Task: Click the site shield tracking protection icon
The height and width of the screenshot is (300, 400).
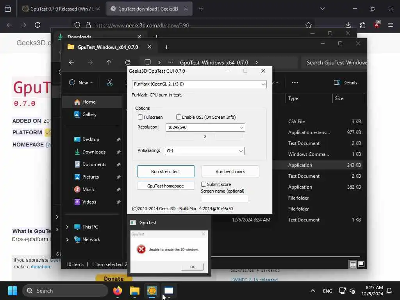Action: pyautogui.click(x=77, y=25)
